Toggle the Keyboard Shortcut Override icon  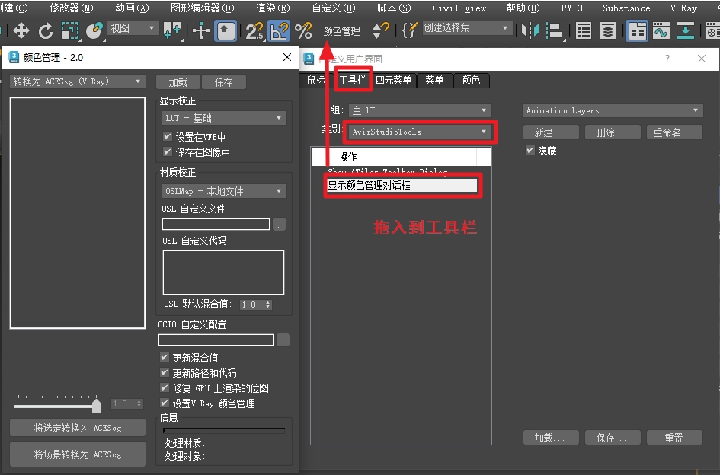pos(226,31)
